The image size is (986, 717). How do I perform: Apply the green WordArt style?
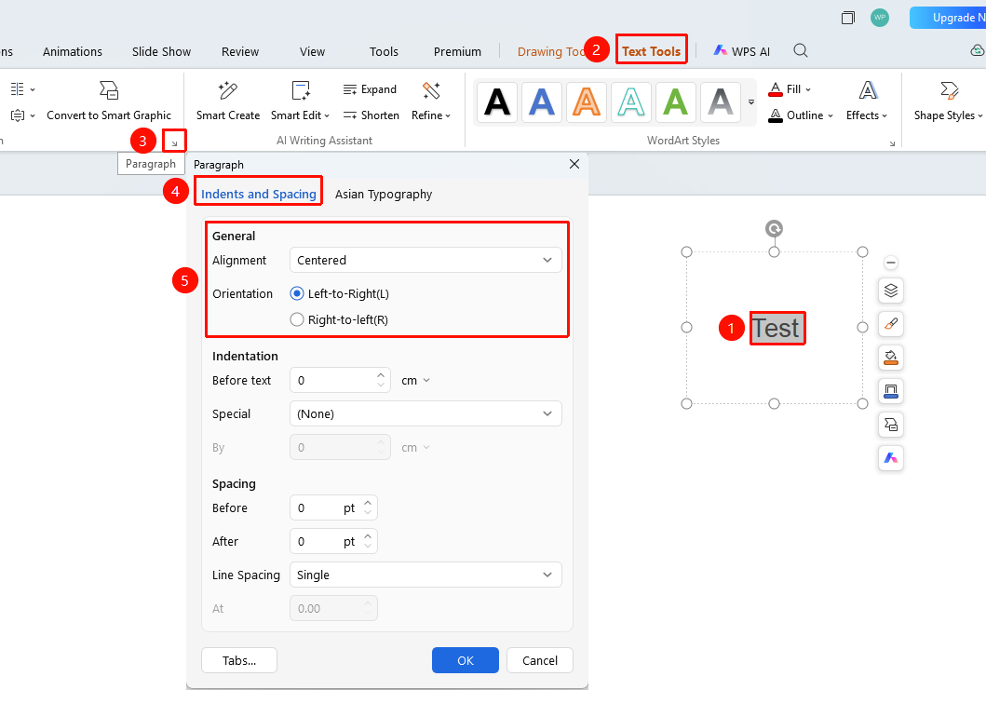click(x=675, y=101)
